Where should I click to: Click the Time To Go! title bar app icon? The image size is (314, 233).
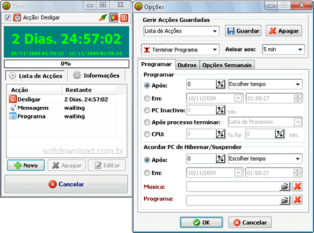[x=6, y=6]
